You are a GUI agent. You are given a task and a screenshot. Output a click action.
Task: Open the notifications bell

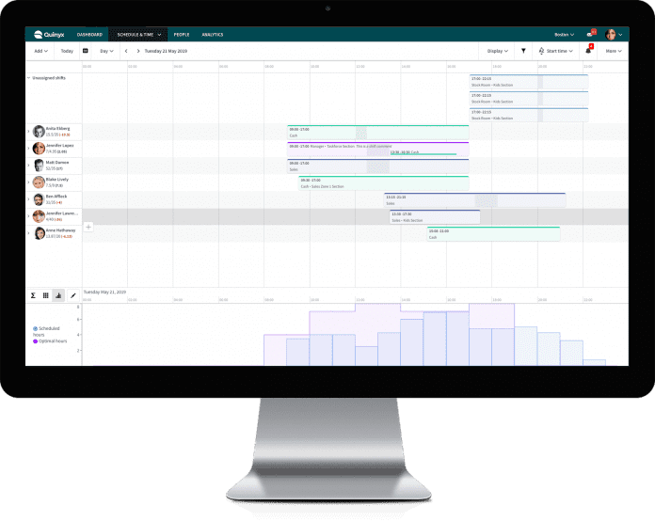point(589,51)
